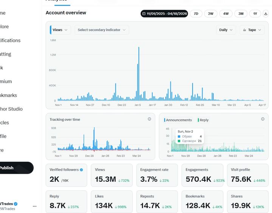Image resolution: width=272 pixels, height=213 pixels.
Task: Click the Tracking over time title
Action: click(65, 119)
